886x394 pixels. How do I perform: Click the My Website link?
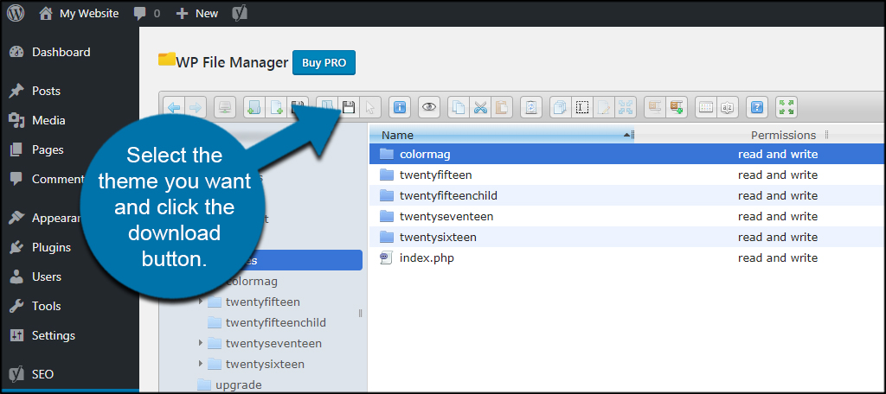pyautogui.click(x=79, y=14)
